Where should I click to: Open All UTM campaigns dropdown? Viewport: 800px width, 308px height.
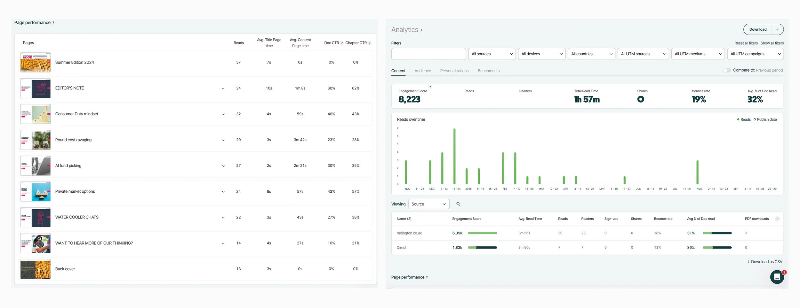pos(755,54)
